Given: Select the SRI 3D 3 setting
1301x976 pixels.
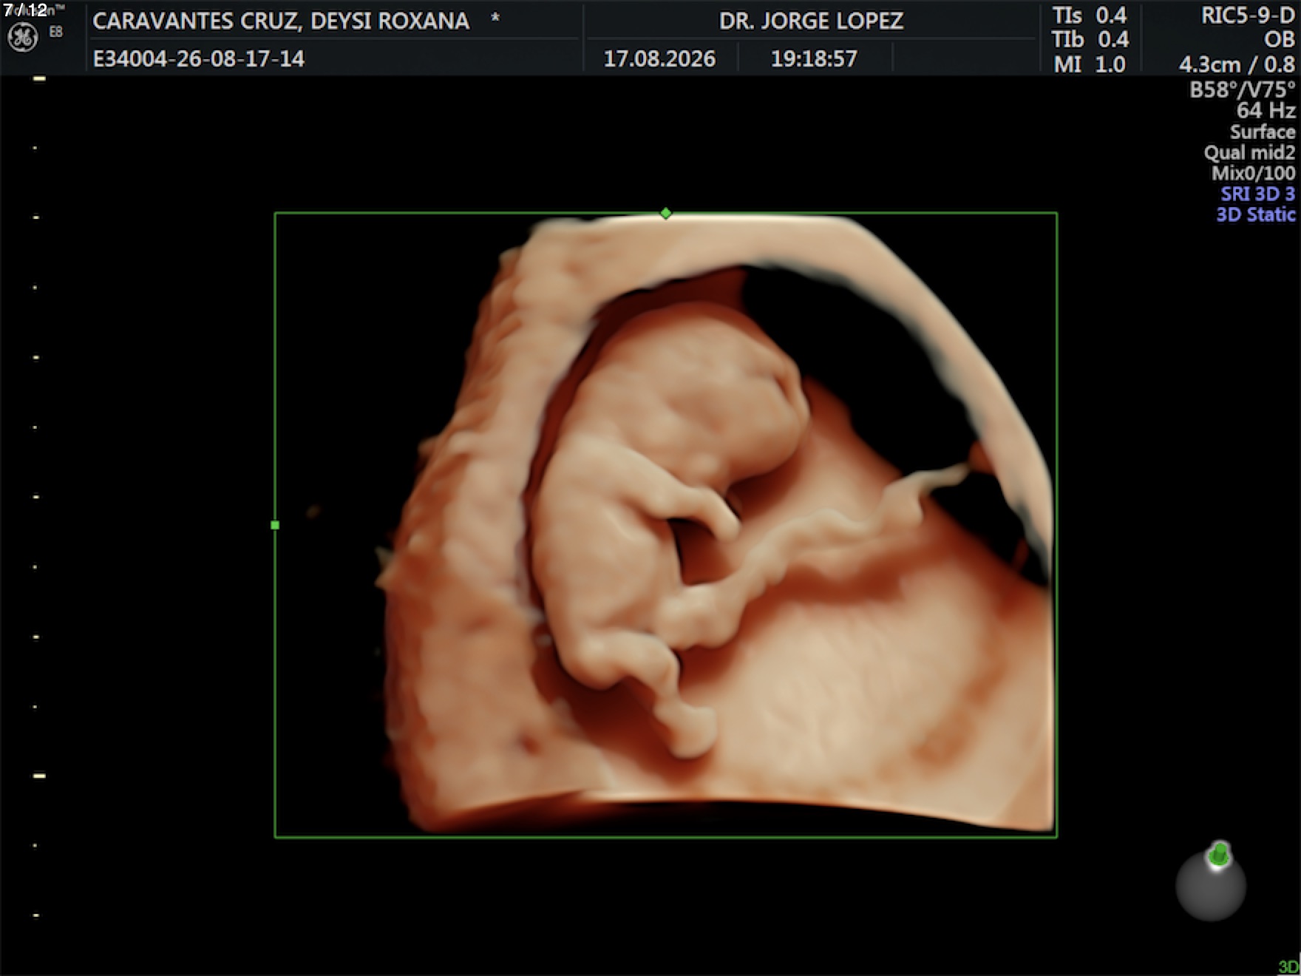Looking at the screenshot, I should pyautogui.click(x=1257, y=194).
